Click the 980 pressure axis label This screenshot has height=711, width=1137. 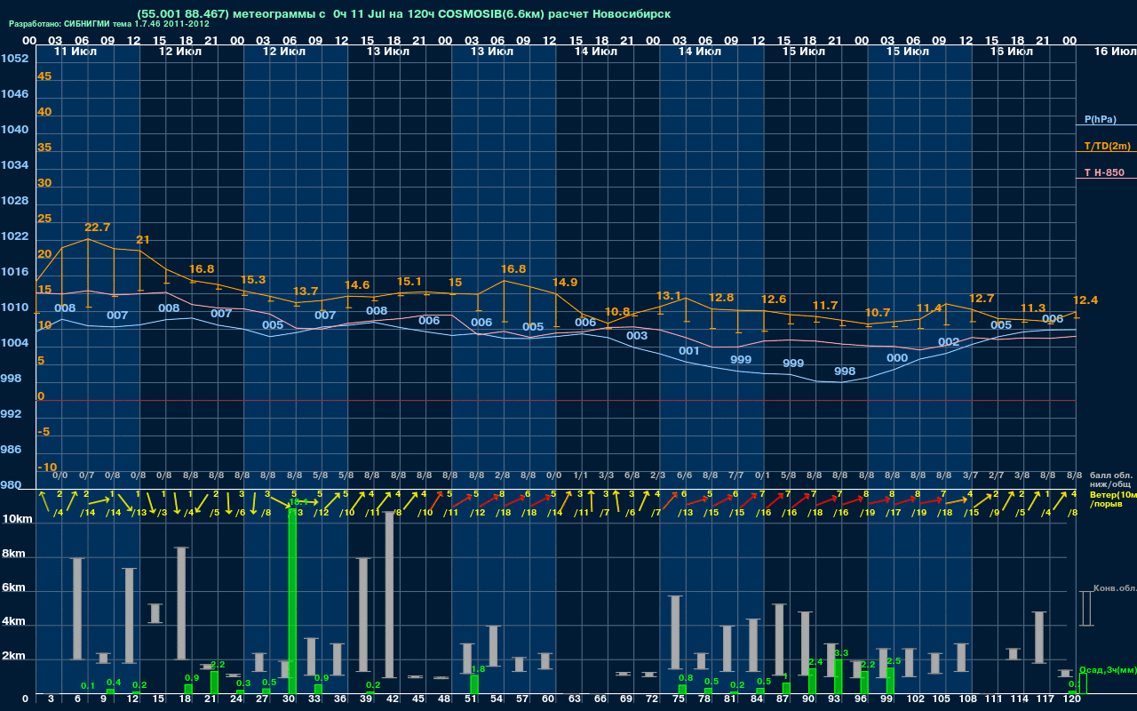point(11,485)
